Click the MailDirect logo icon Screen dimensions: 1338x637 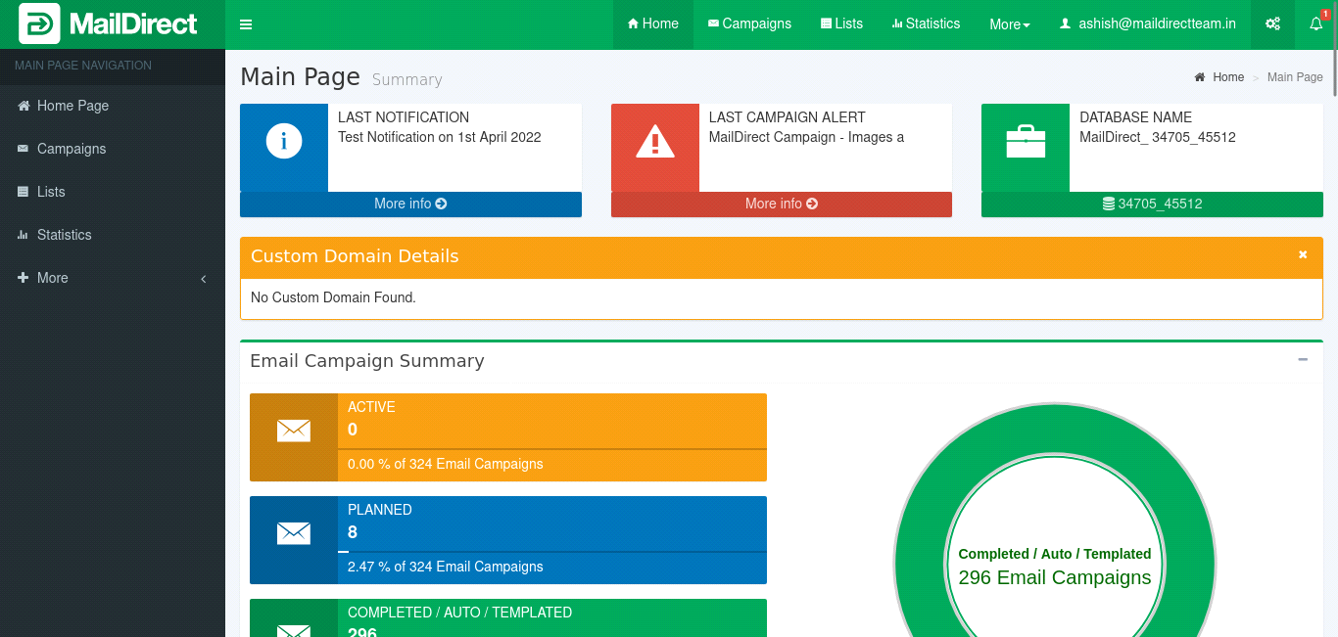point(39,23)
